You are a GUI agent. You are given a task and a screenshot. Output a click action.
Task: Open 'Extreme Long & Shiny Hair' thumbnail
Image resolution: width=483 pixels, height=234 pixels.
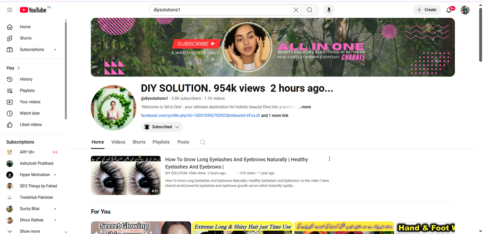[x=243, y=228]
